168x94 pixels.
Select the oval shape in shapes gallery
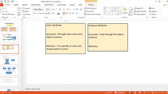point(115,8)
